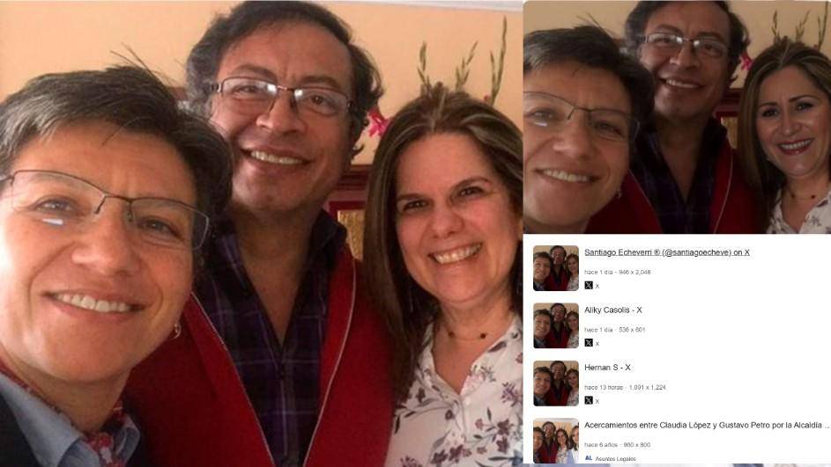Image resolution: width=831 pixels, height=467 pixels.
Task: Click the 'hace 6 años - 800 x 800' details
Action: (x=618, y=445)
